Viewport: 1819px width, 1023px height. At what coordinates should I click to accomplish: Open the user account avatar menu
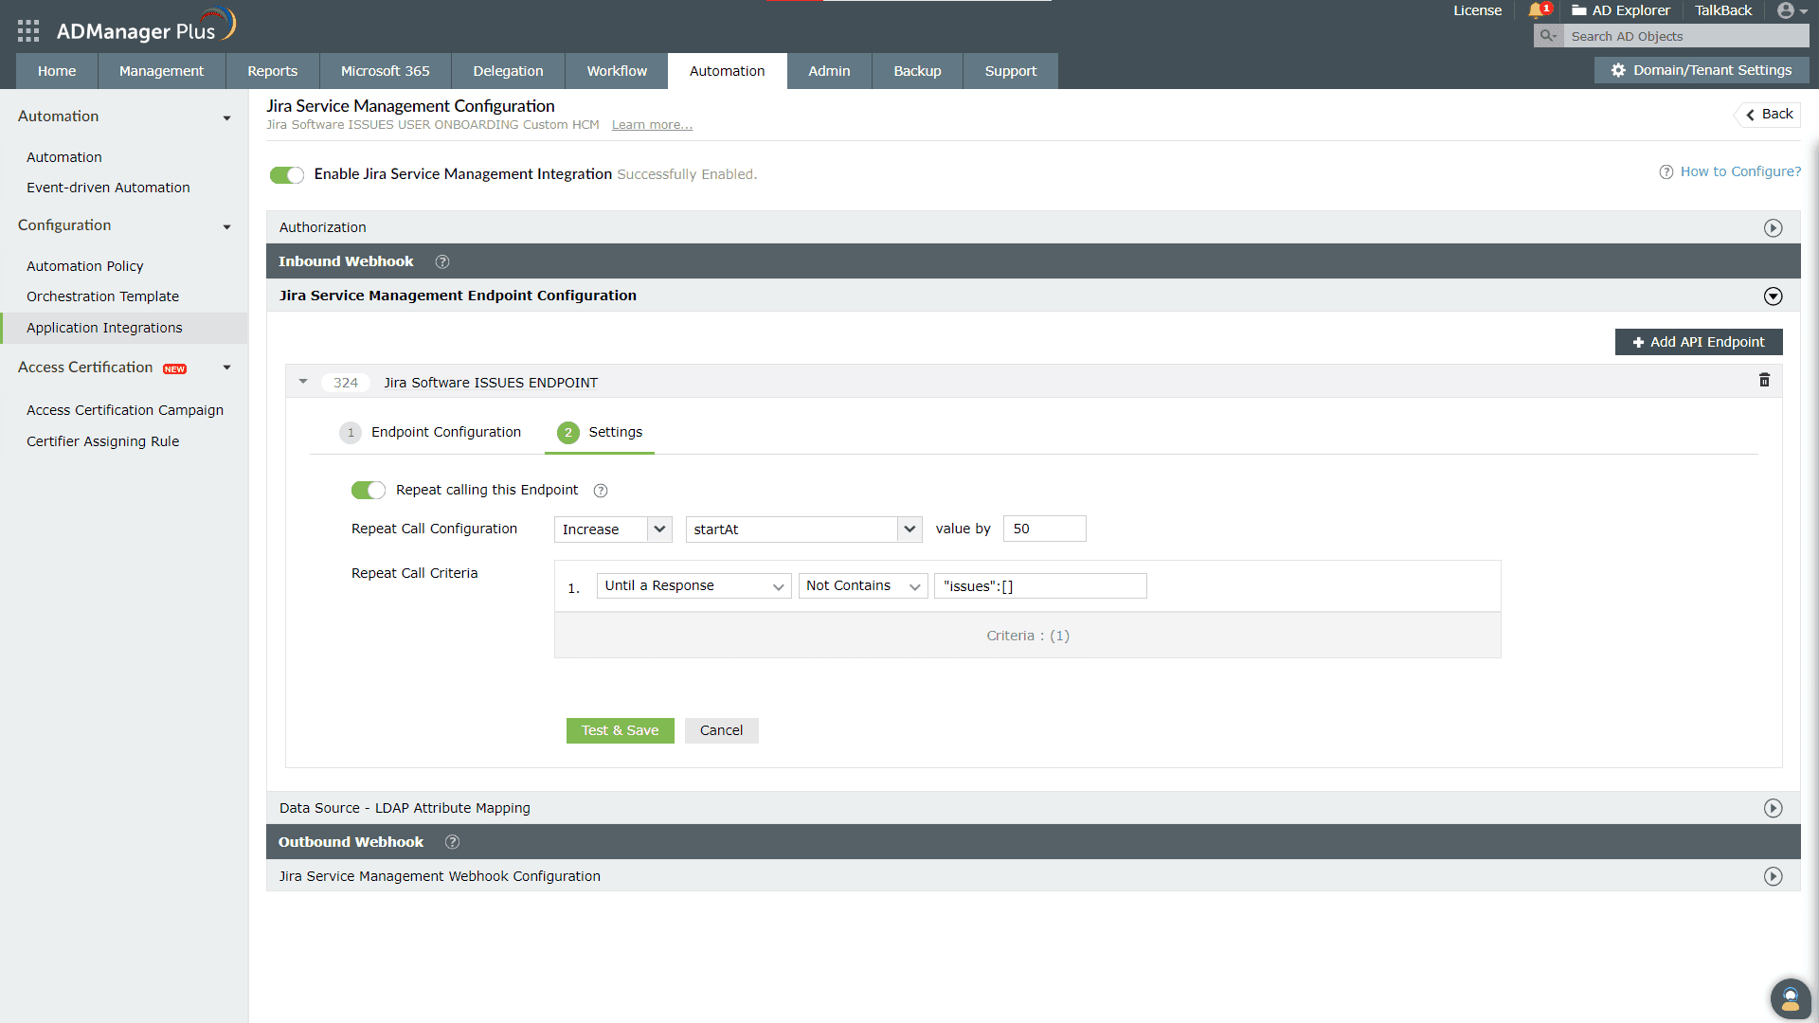[x=1792, y=10]
